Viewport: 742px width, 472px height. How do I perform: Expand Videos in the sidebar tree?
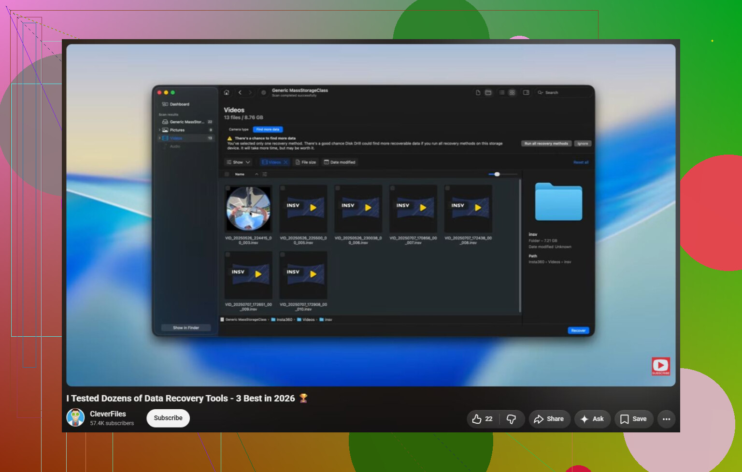tap(159, 138)
